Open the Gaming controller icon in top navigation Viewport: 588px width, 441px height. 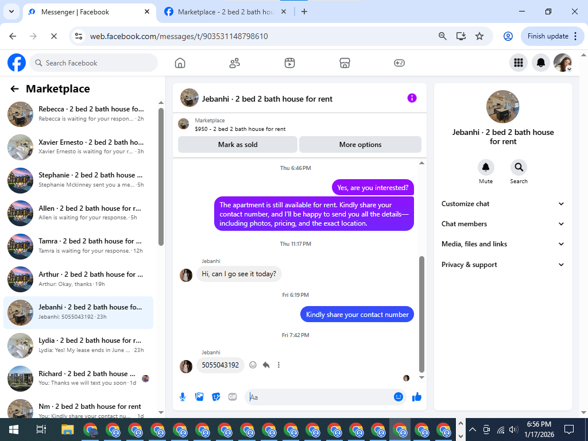tap(399, 63)
